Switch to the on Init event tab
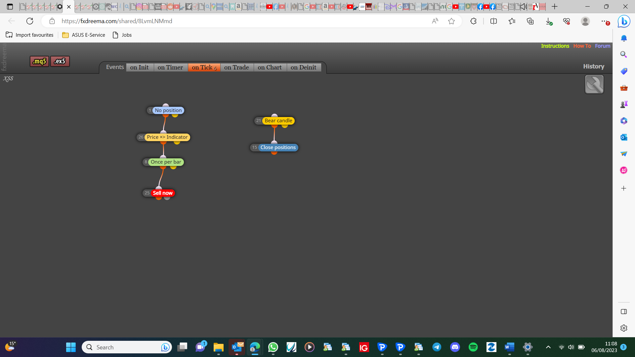 coord(140,67)
